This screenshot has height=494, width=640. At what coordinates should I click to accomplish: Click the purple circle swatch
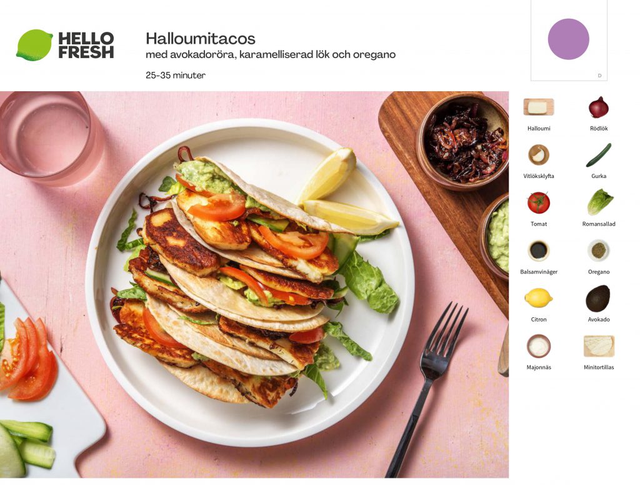[568, 39]
